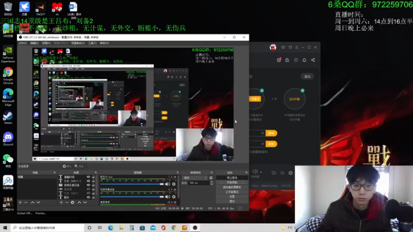Mute the Mic/Aux speaker icon
This screenshot has height=232, width=413.
167,184
